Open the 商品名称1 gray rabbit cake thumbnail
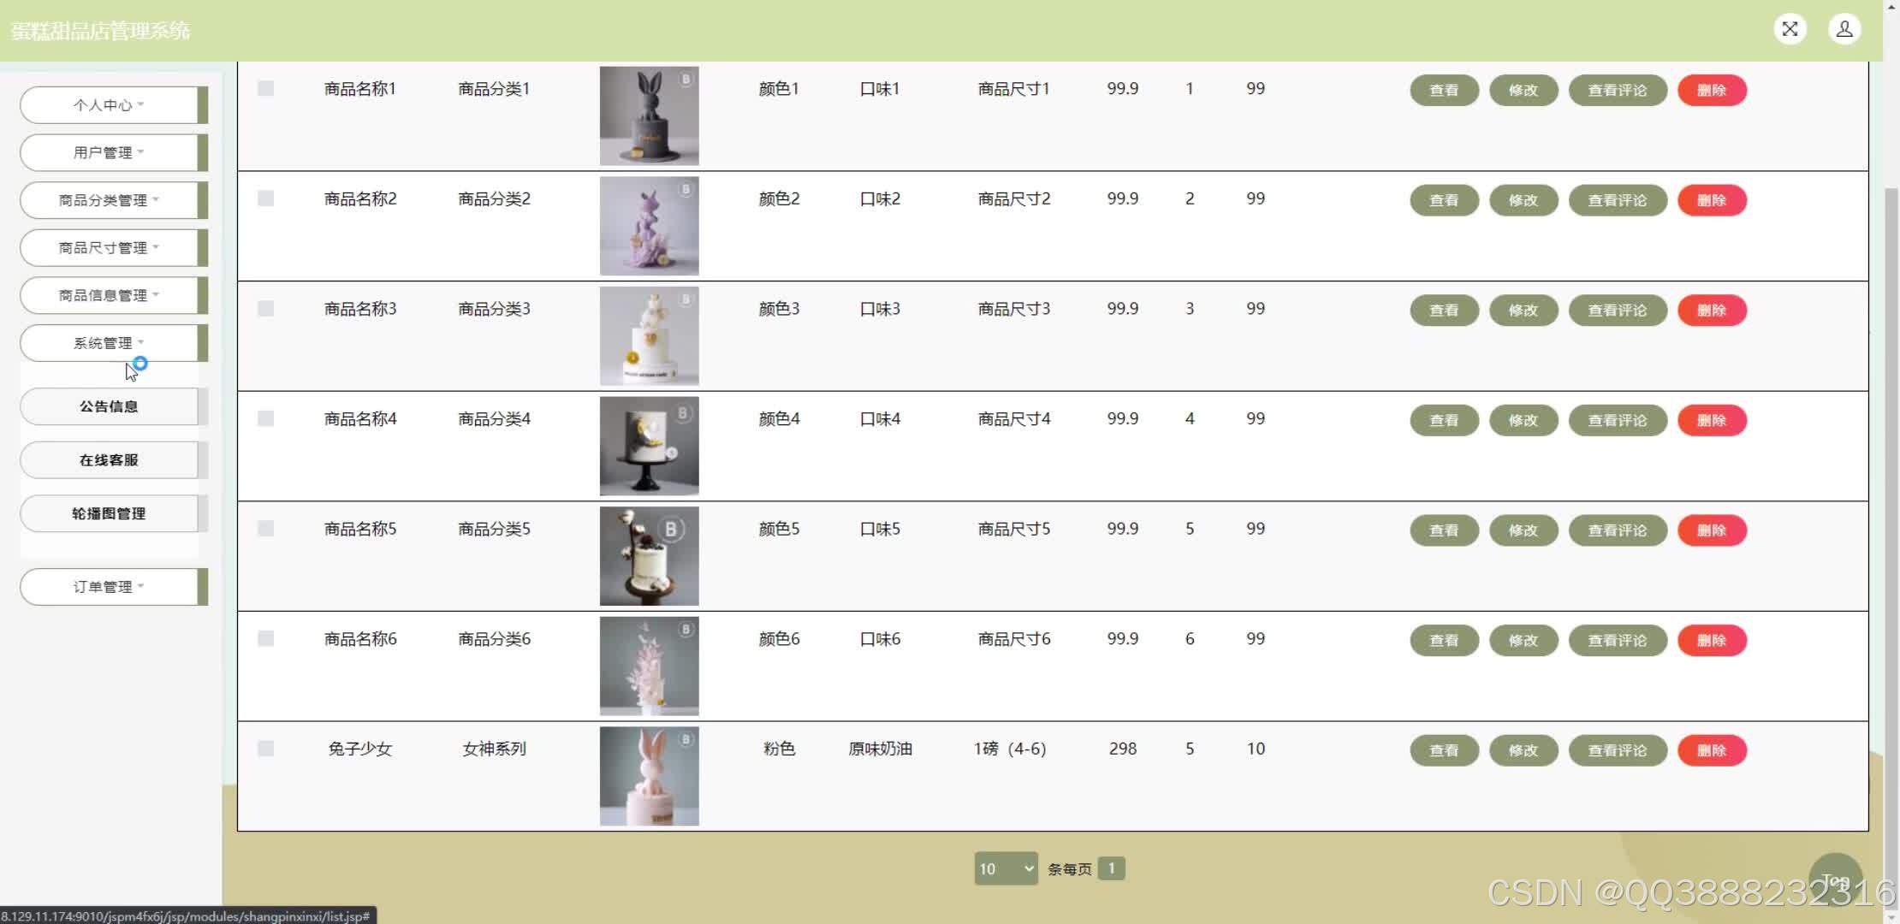Screen dimensions: 1900x924 click(649, 115)
